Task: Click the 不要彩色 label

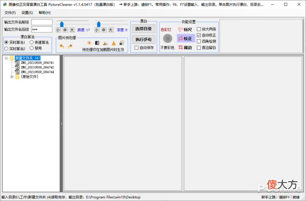Action: point(167,48)
